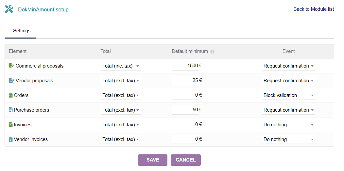344x171 pixels.
Task: Click the Commercial proposals row icon
Action: pyautogui.click(x=11, y=66)
